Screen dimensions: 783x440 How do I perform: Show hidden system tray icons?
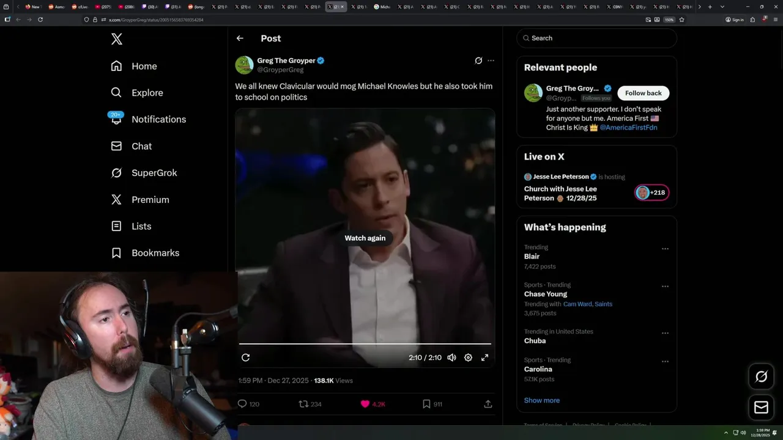pyautogui.click(x=726, y=433)
